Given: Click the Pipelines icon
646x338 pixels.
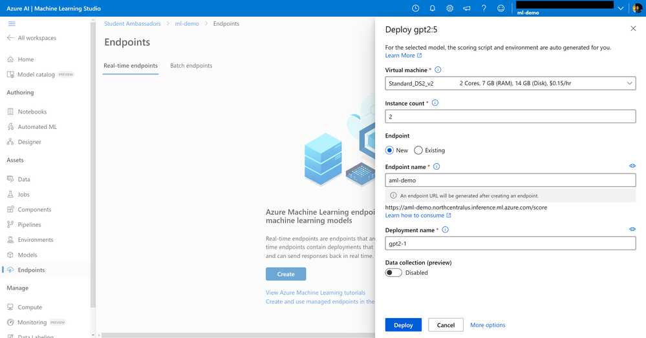Looking at the screenshot, I should click(x=10, y=224).
